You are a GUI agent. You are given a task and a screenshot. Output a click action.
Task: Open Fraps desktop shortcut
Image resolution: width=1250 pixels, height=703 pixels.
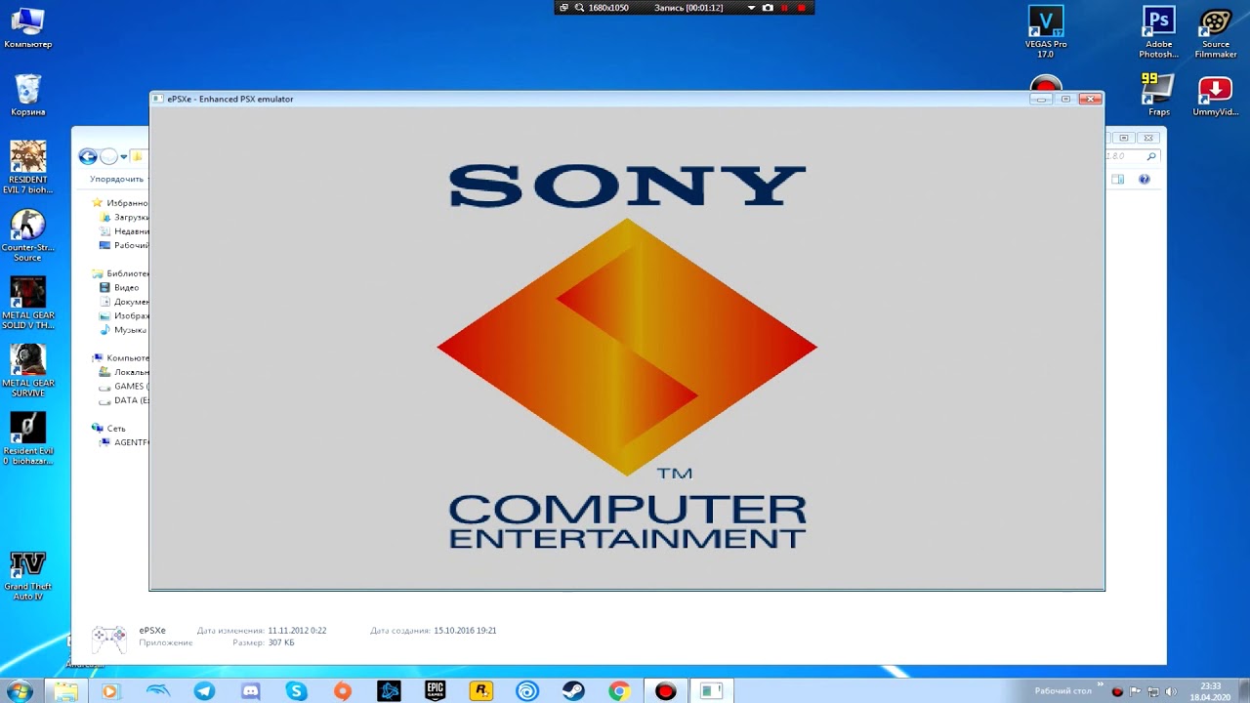point(1158,95)
